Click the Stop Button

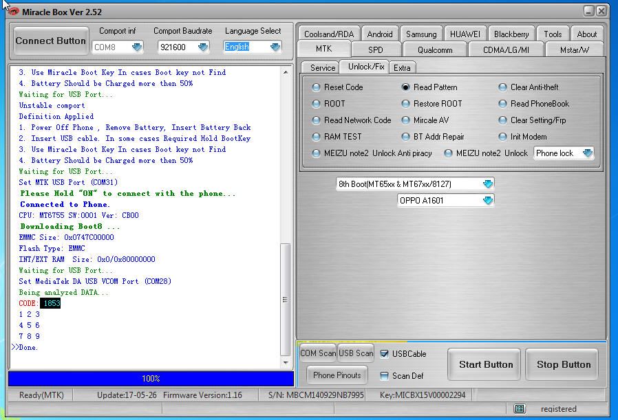tap(563, 364)
